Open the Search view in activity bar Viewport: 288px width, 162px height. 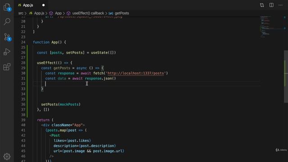point(7,22)
